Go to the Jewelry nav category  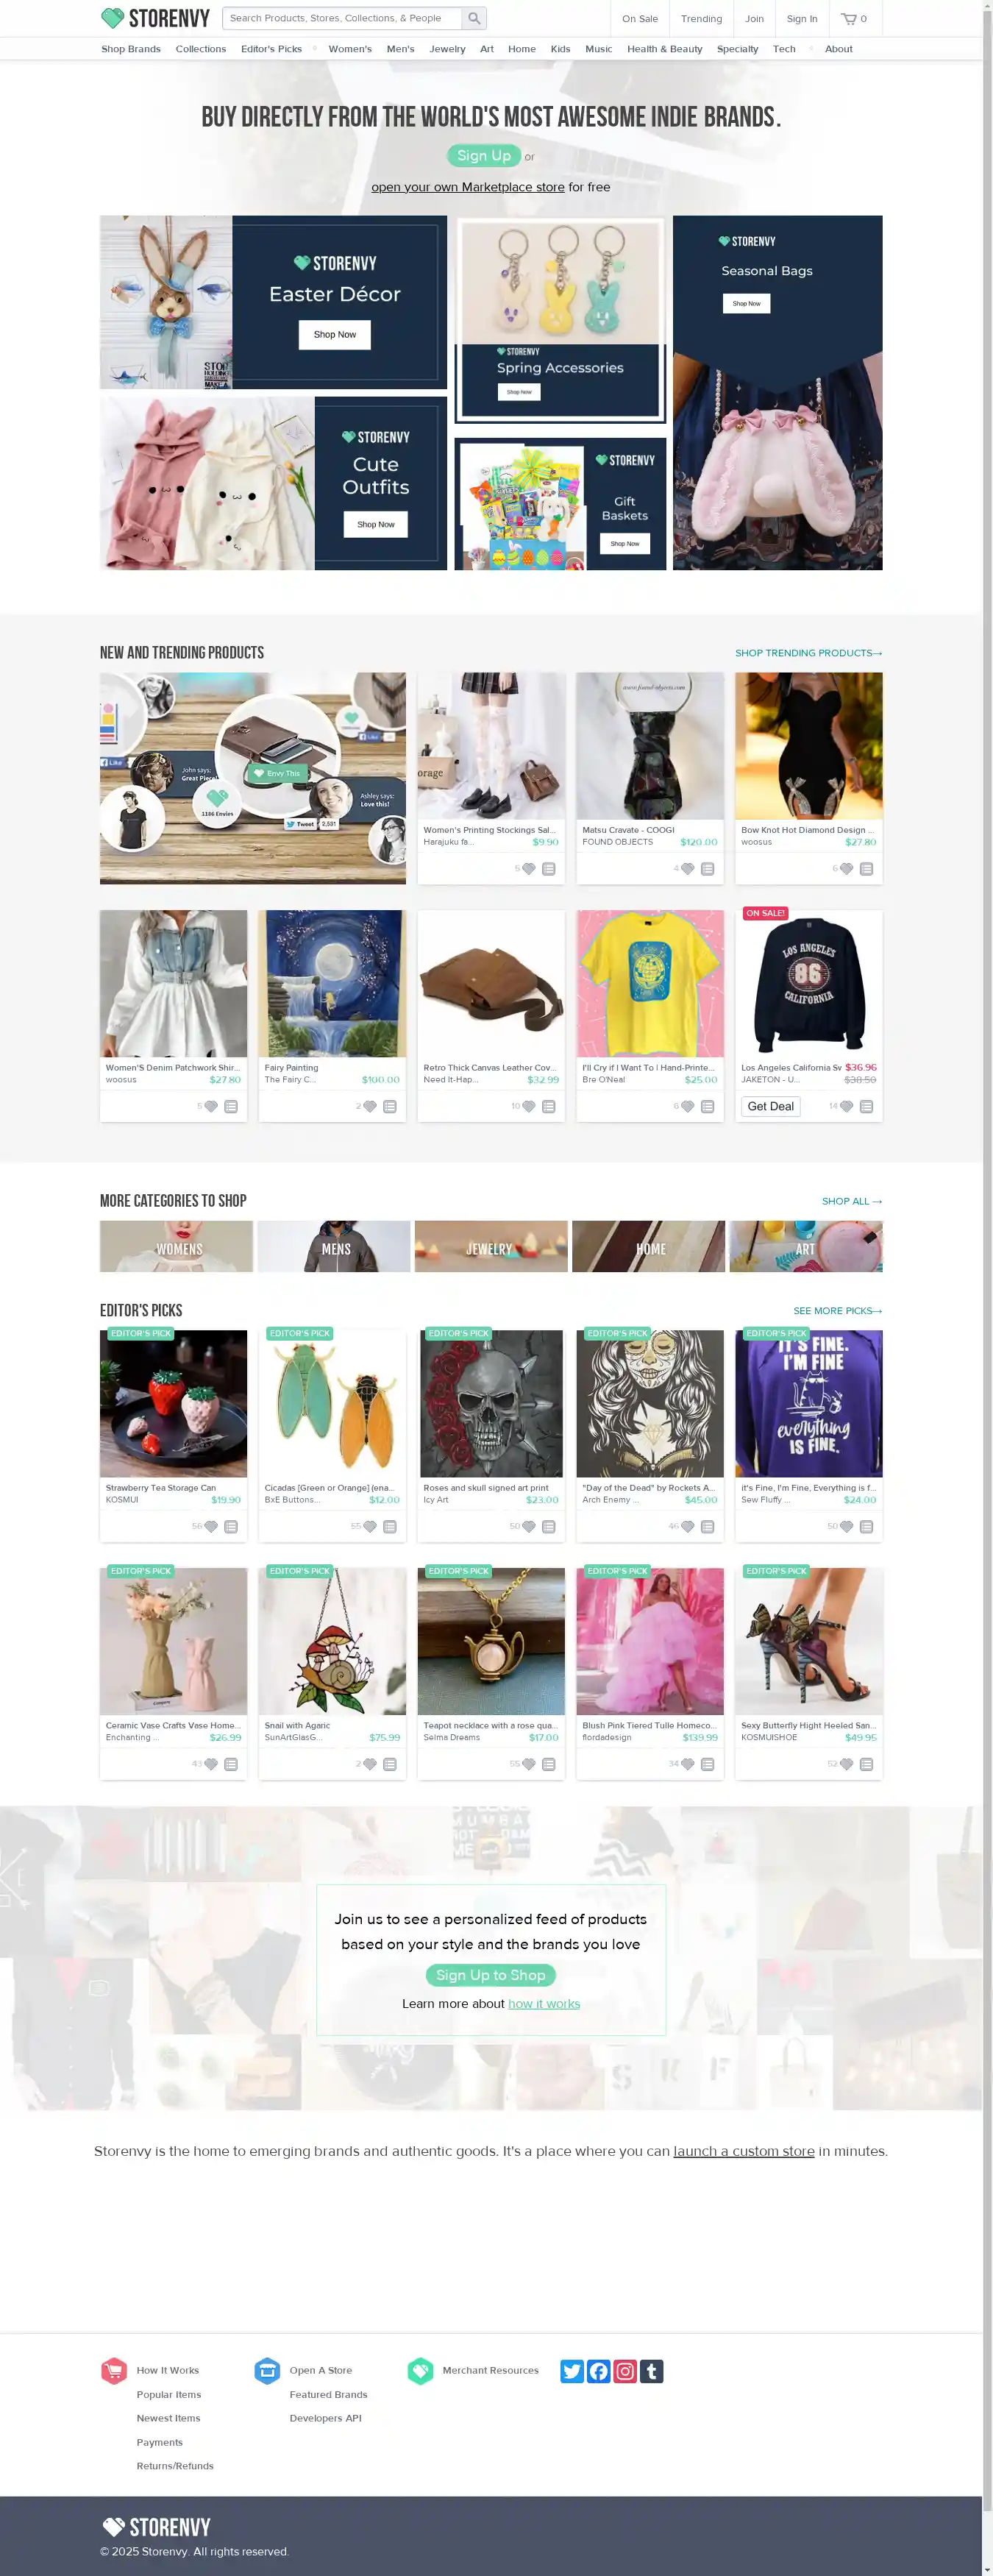point(447,48)
